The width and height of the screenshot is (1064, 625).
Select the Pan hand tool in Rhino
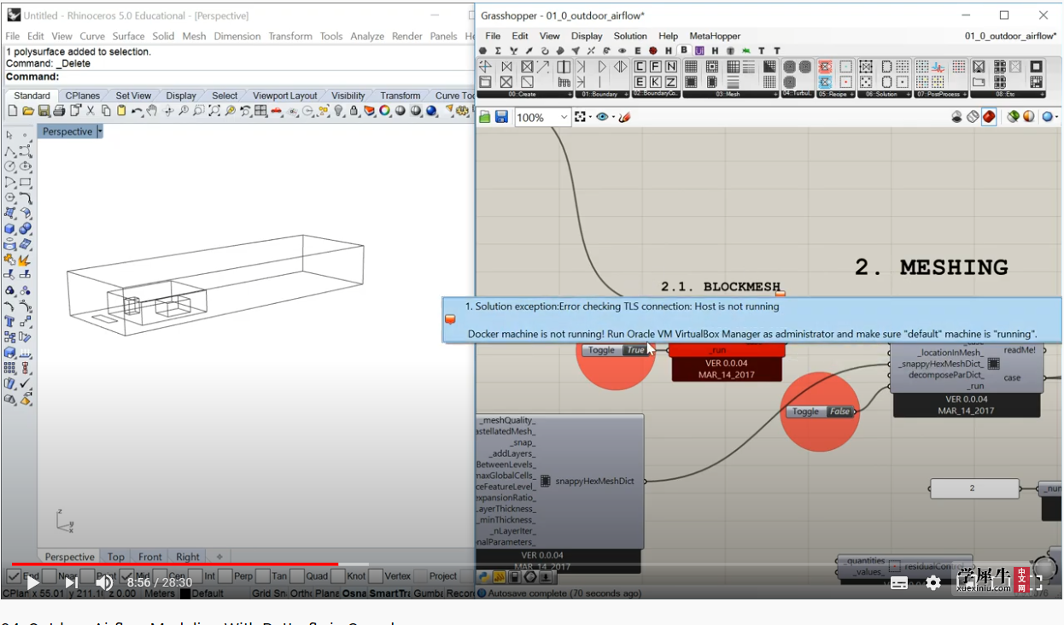[152, 111]
